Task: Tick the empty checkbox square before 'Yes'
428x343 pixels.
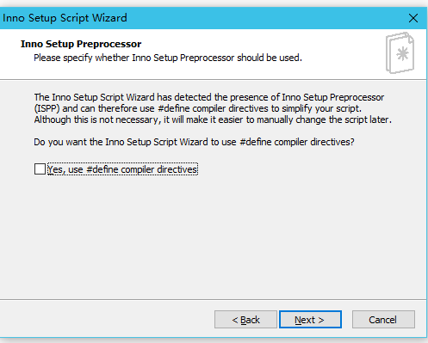Action: coord(40,169)
